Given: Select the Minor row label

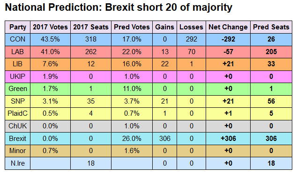Looking at the screenshot, I should tap(18, 151).
